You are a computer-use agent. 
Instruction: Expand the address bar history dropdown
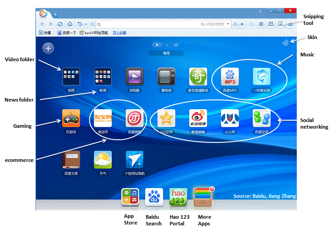click(x=228, y=24)
